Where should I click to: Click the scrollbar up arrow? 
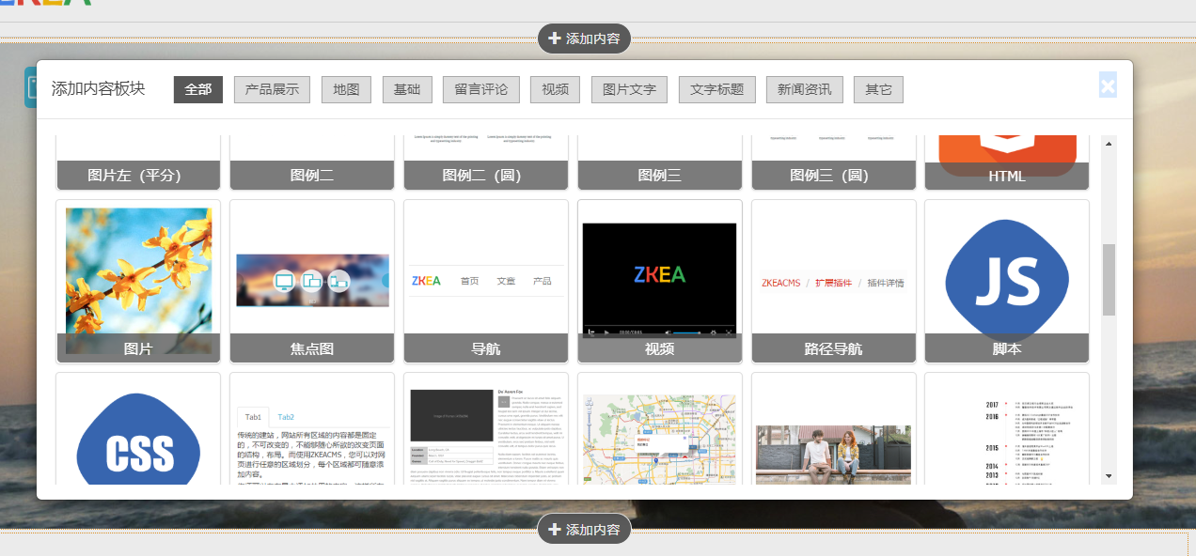pyautogui.click(x=1109, y=144)
